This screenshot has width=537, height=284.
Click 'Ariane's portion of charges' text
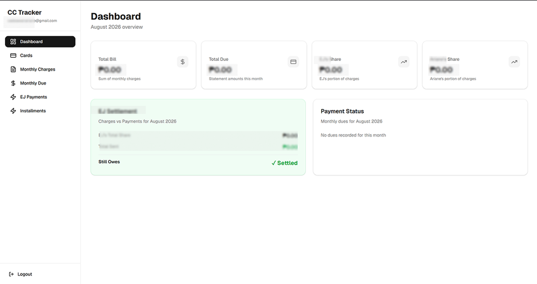click(453, 79)
